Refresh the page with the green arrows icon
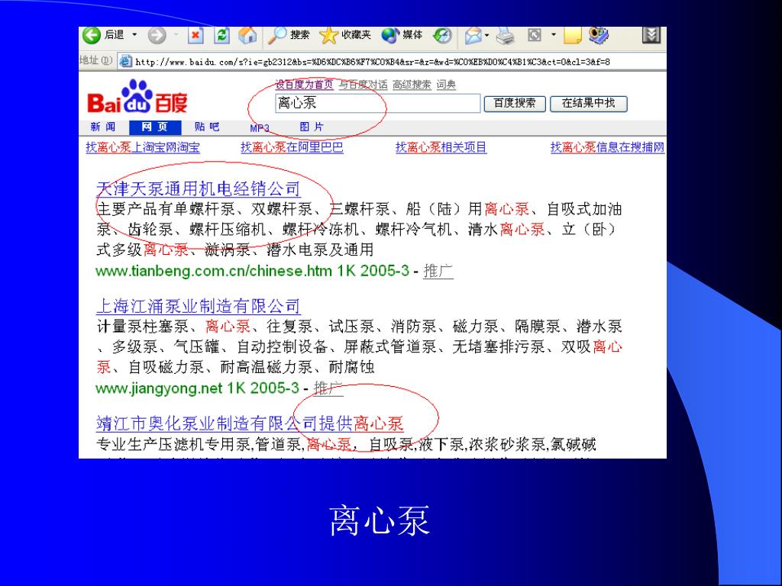Screen dimensions: 782x586 [222, 35]
